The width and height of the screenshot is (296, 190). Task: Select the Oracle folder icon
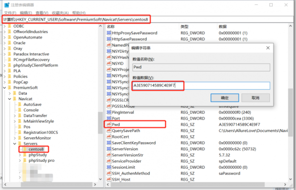(10, 43)
